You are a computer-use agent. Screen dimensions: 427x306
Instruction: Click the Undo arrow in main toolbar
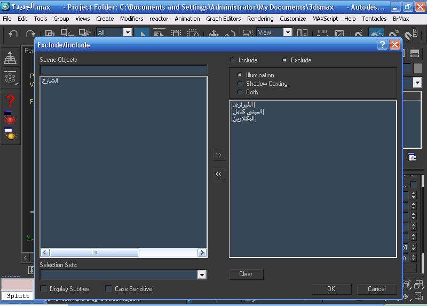pos(13,34)
